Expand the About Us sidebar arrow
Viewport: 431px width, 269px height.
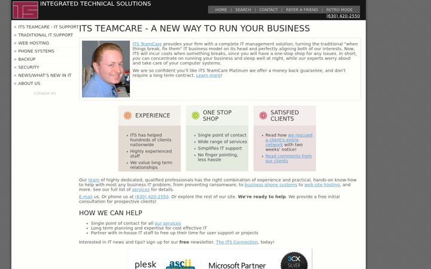(x=16, y=84)
